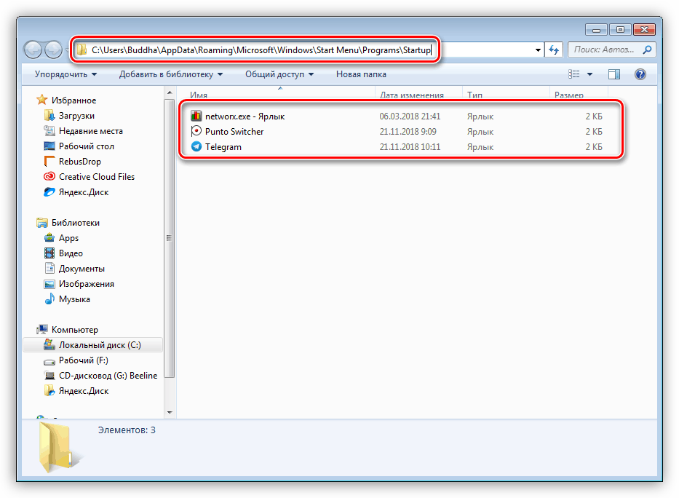Viewport: 679px width, 498px height.
Task: Click the Apps library icon
Action: (49, 238)
